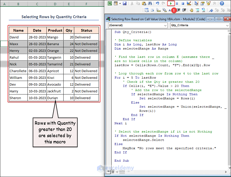Open Help with the question mark icon
The height and width of the screenshot is (177, 231).
click(222, 3)
